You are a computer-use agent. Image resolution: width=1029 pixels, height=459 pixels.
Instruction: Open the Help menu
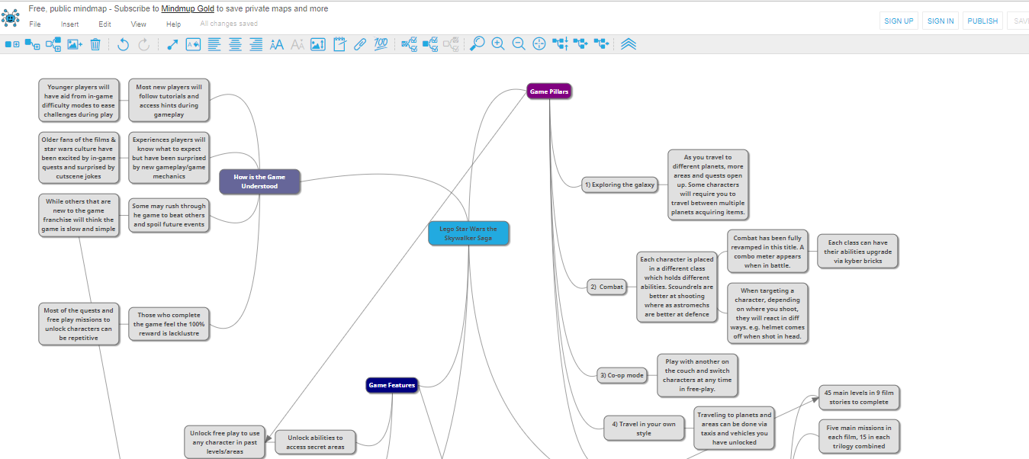(174, 24)
